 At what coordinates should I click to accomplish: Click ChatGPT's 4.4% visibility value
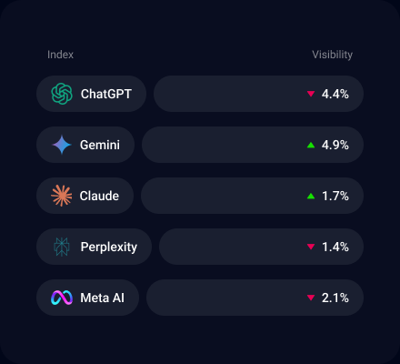pyautogui.click(x=335, y=94)
